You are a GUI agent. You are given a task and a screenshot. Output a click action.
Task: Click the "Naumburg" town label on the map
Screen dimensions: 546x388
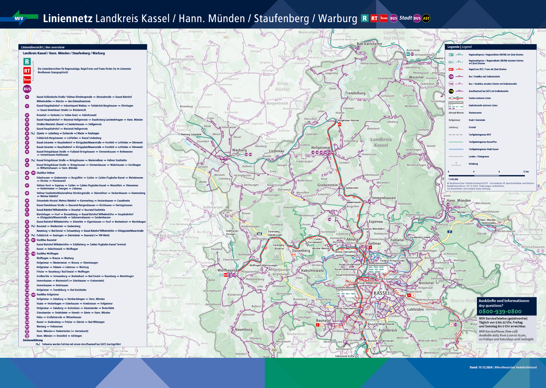coord(244,330)
